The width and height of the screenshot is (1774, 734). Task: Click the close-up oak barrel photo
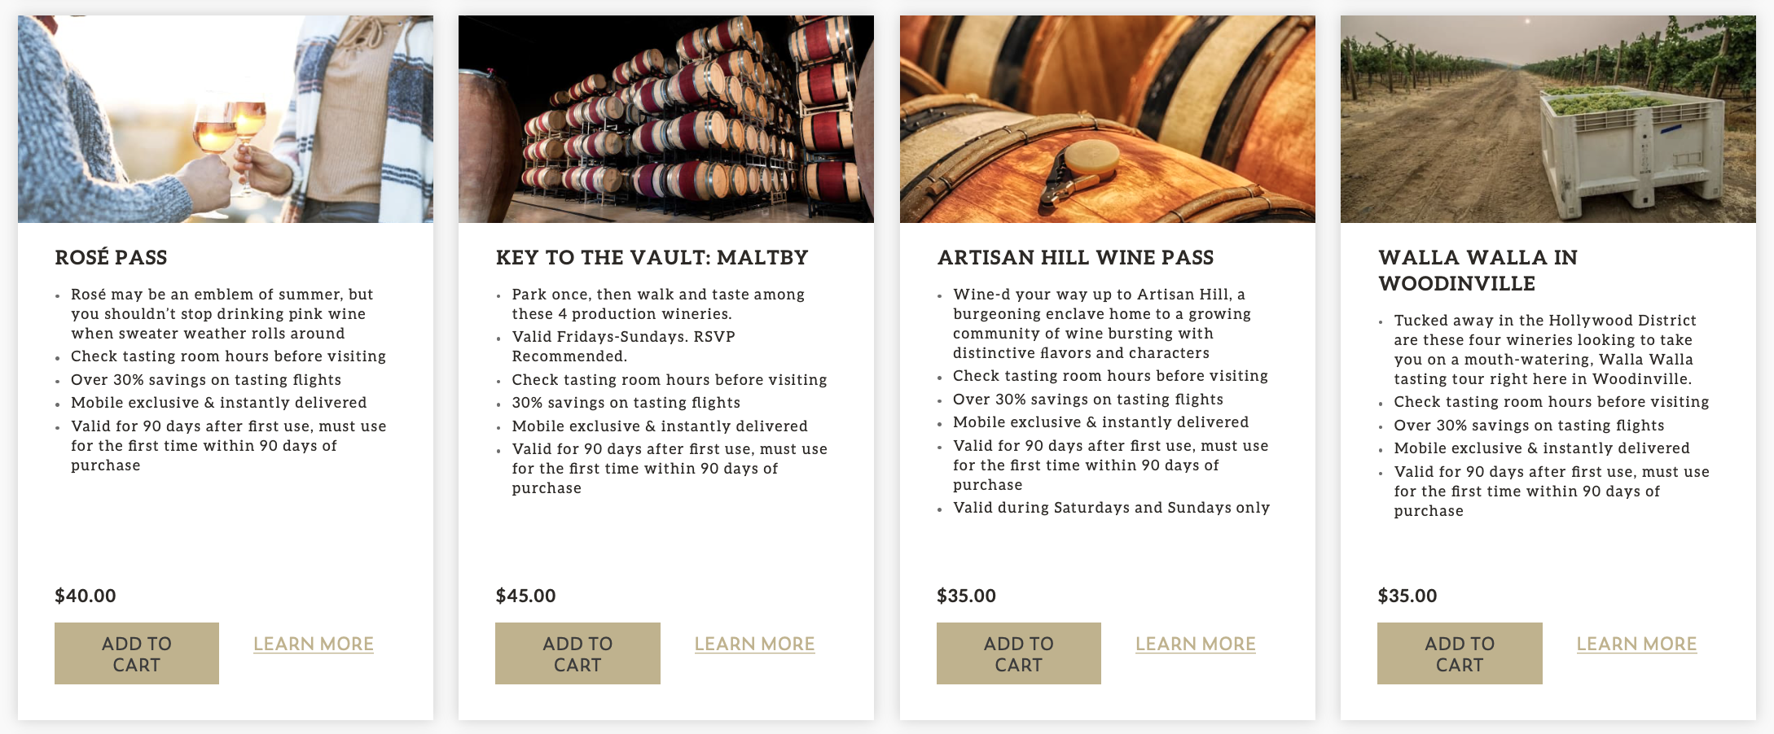(x=1107, y=119)
